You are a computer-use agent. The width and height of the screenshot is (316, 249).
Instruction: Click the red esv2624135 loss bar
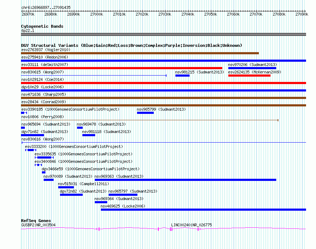coord(249,76)
